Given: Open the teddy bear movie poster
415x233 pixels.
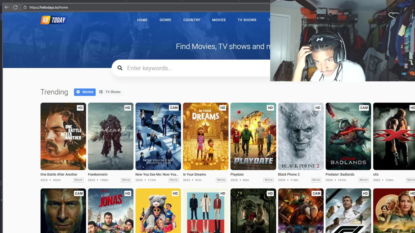Looking at the screenshot, I should click(158, 211).
